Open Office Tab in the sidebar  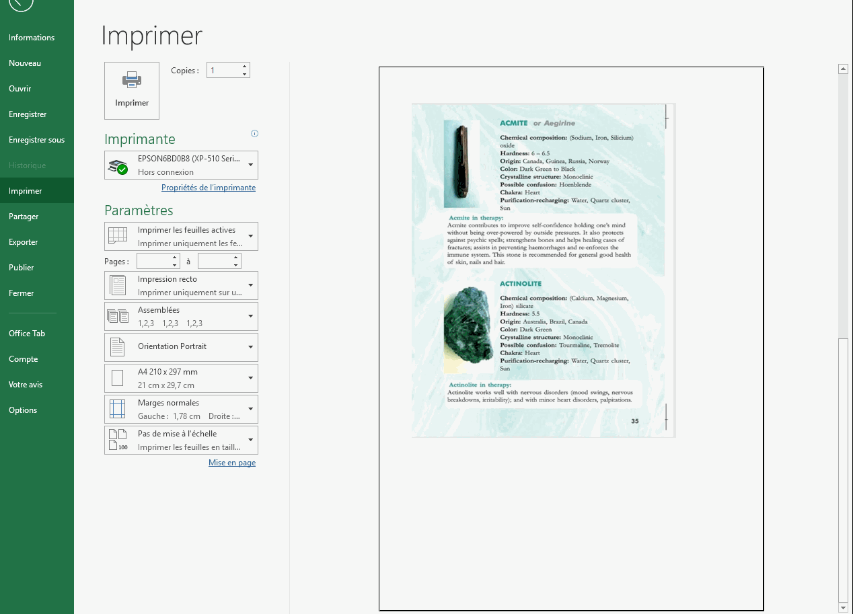pyautogui.click(x=37, y=334)
